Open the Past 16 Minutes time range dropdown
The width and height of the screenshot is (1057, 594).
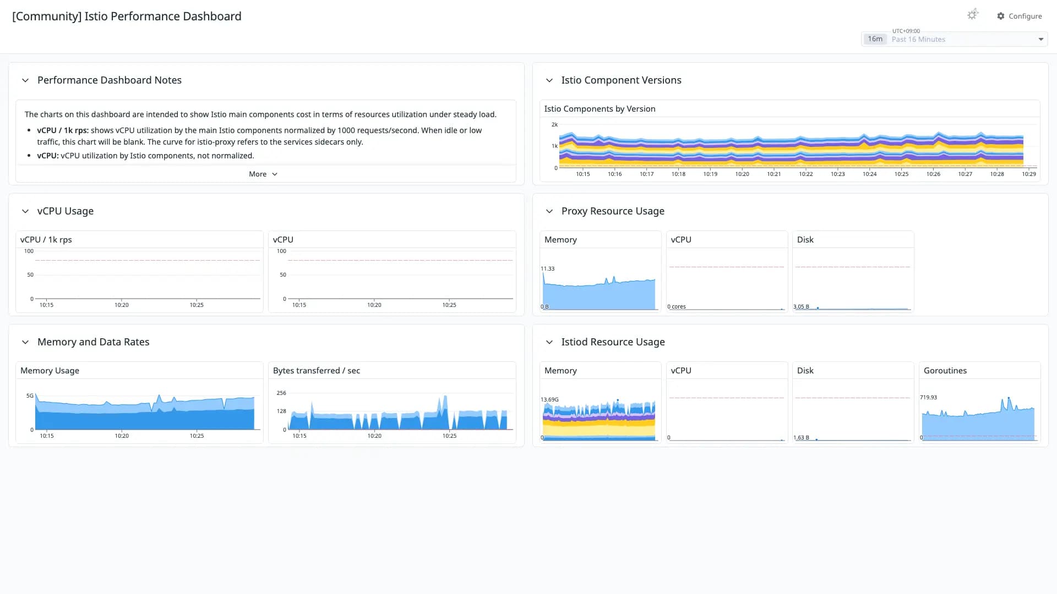click(954, 39)
